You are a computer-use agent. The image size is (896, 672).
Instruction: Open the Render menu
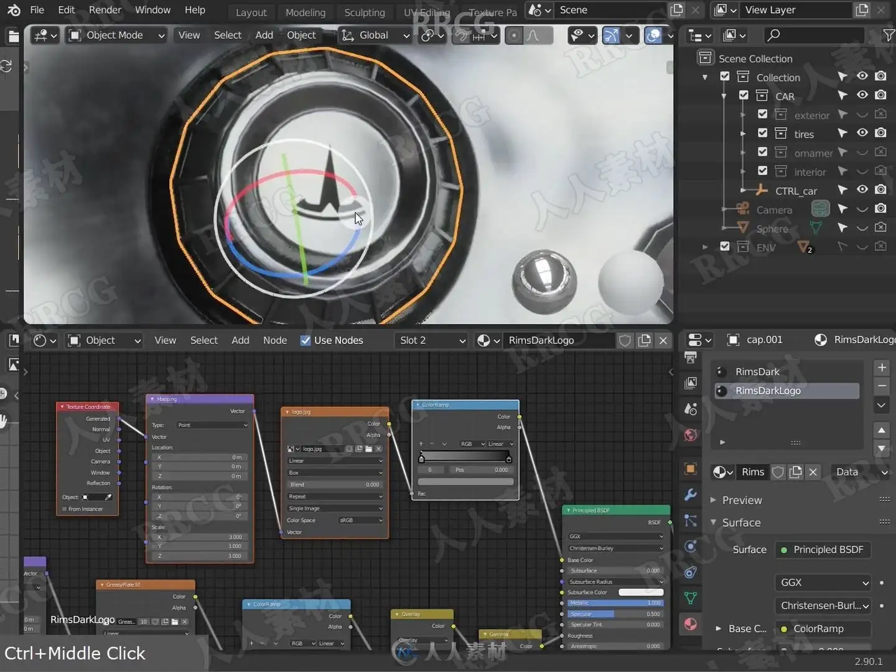pyautogui.click(x=105, y=10)
